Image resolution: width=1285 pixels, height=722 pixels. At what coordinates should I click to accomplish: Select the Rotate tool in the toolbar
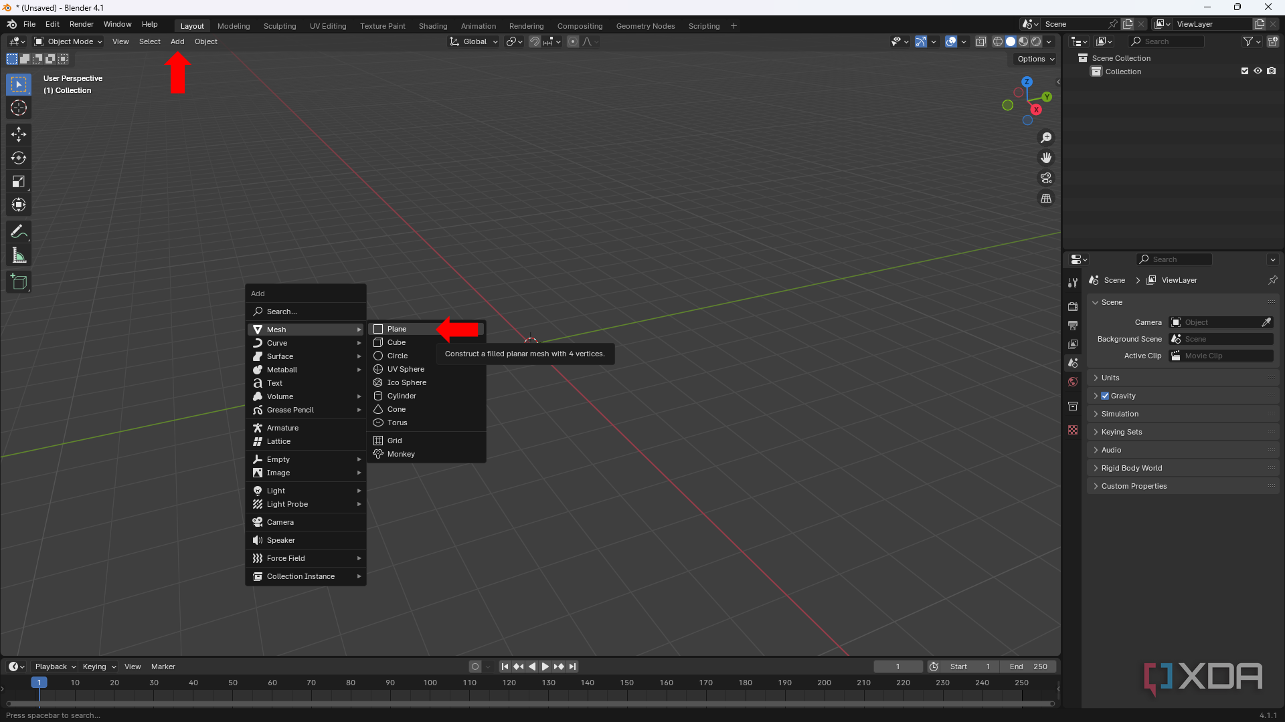[x=18, y=158]
